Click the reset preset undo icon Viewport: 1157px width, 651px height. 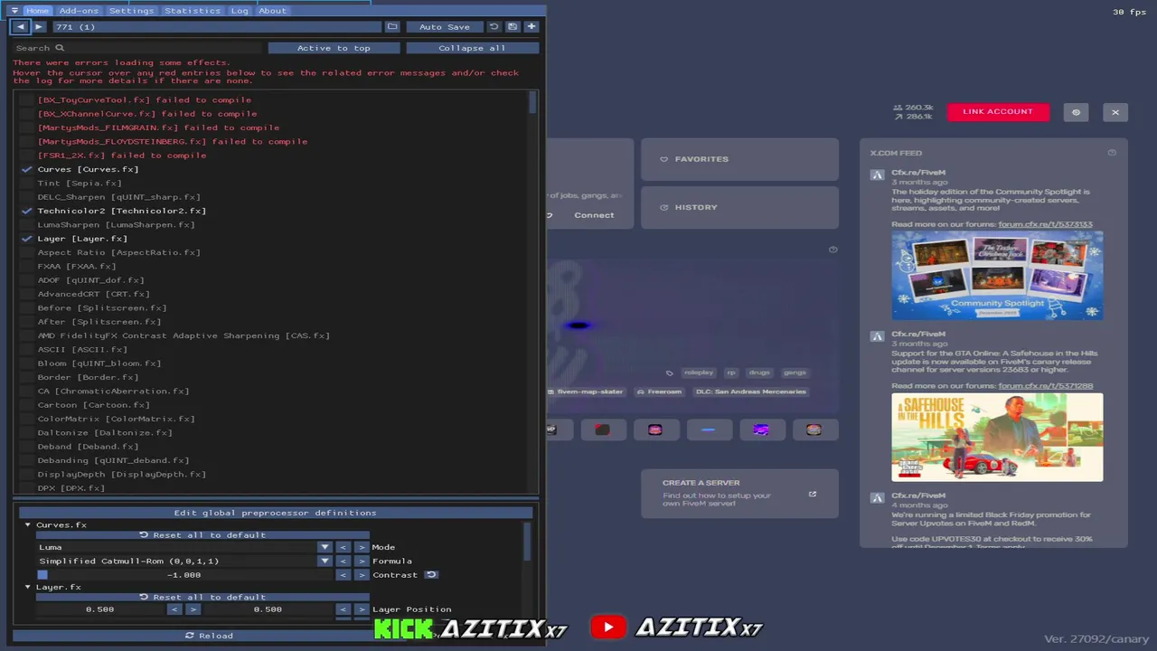494,27
